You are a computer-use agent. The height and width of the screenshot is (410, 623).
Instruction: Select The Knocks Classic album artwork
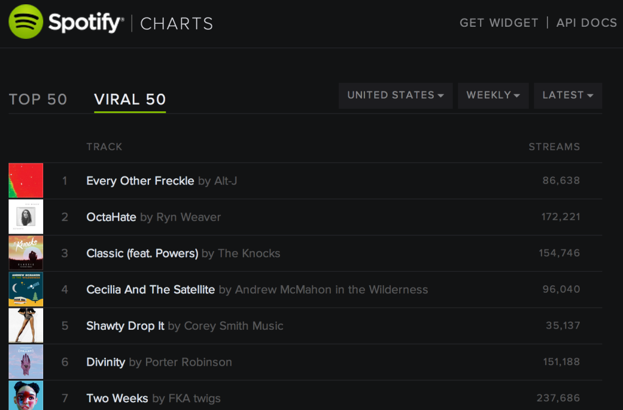pyautogui.click(x=26, y=253)
